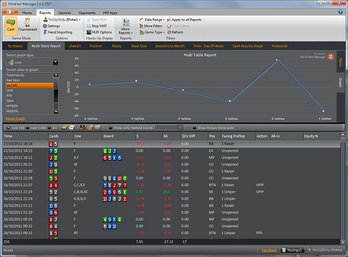Select the hand row 22/10/2011 16:13
Screen dimensions: 348x257
pos(171,151)
